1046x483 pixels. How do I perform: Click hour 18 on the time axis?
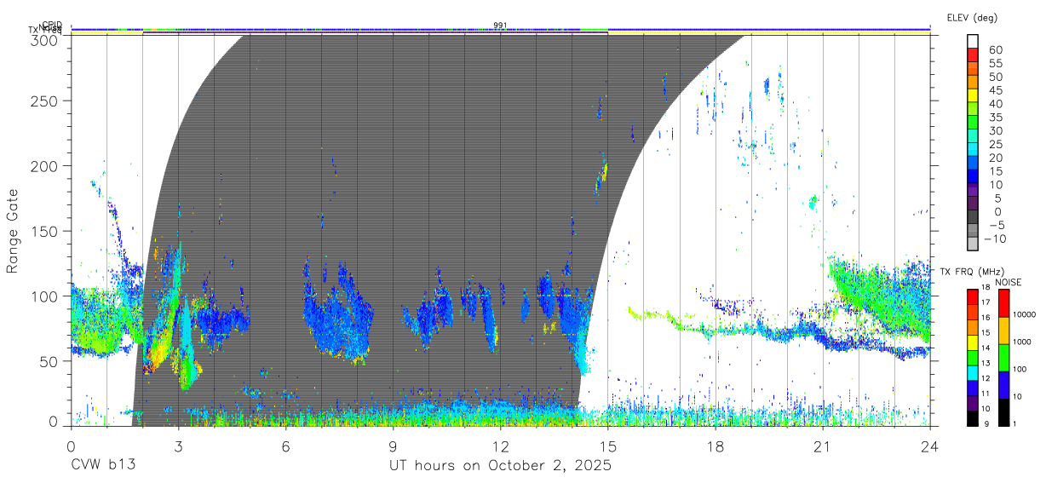715,446
